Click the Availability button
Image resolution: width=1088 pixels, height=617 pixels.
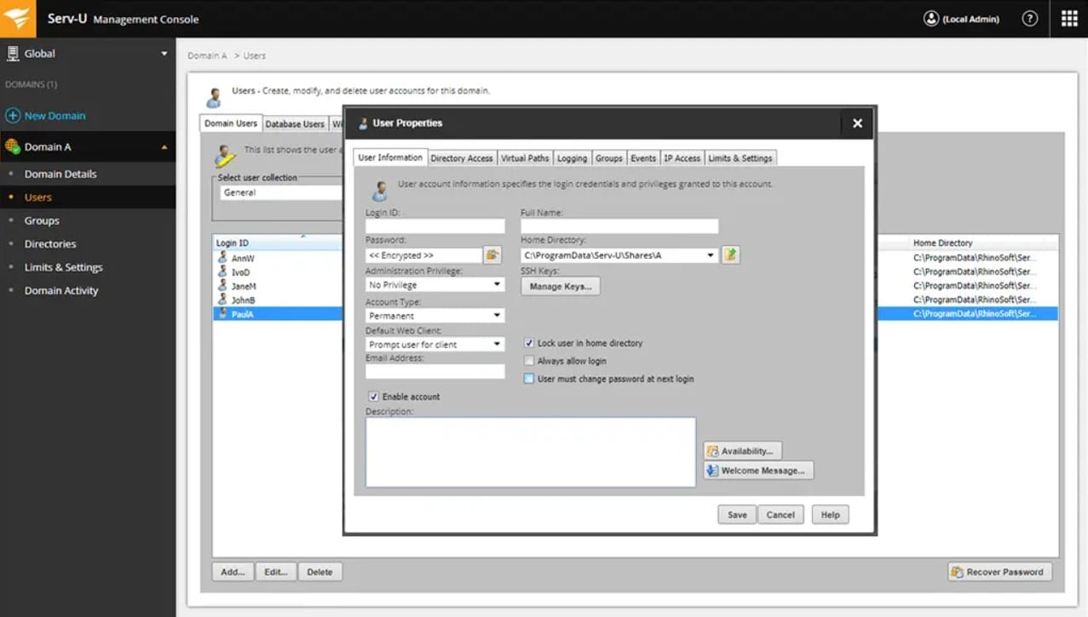[743, 451]
